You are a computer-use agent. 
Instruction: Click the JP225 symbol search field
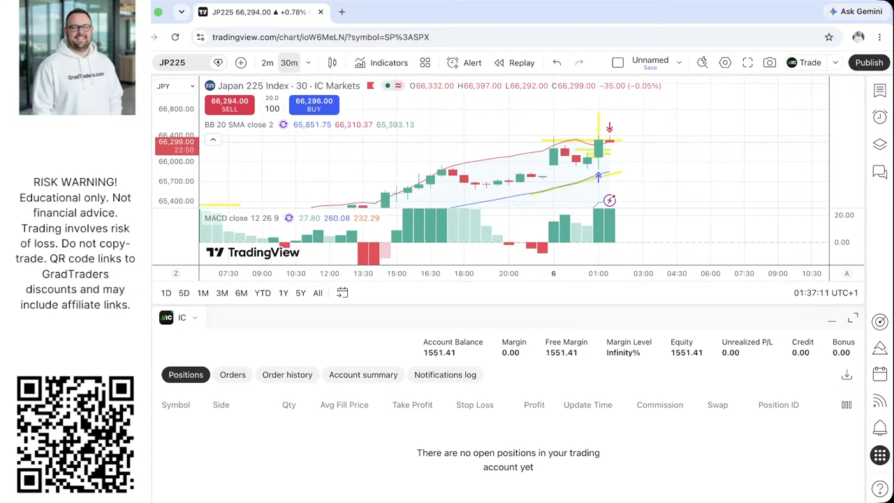(182, 63)
